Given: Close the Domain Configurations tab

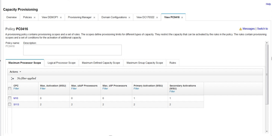Looking at the screenshot, I should [129, 18].
